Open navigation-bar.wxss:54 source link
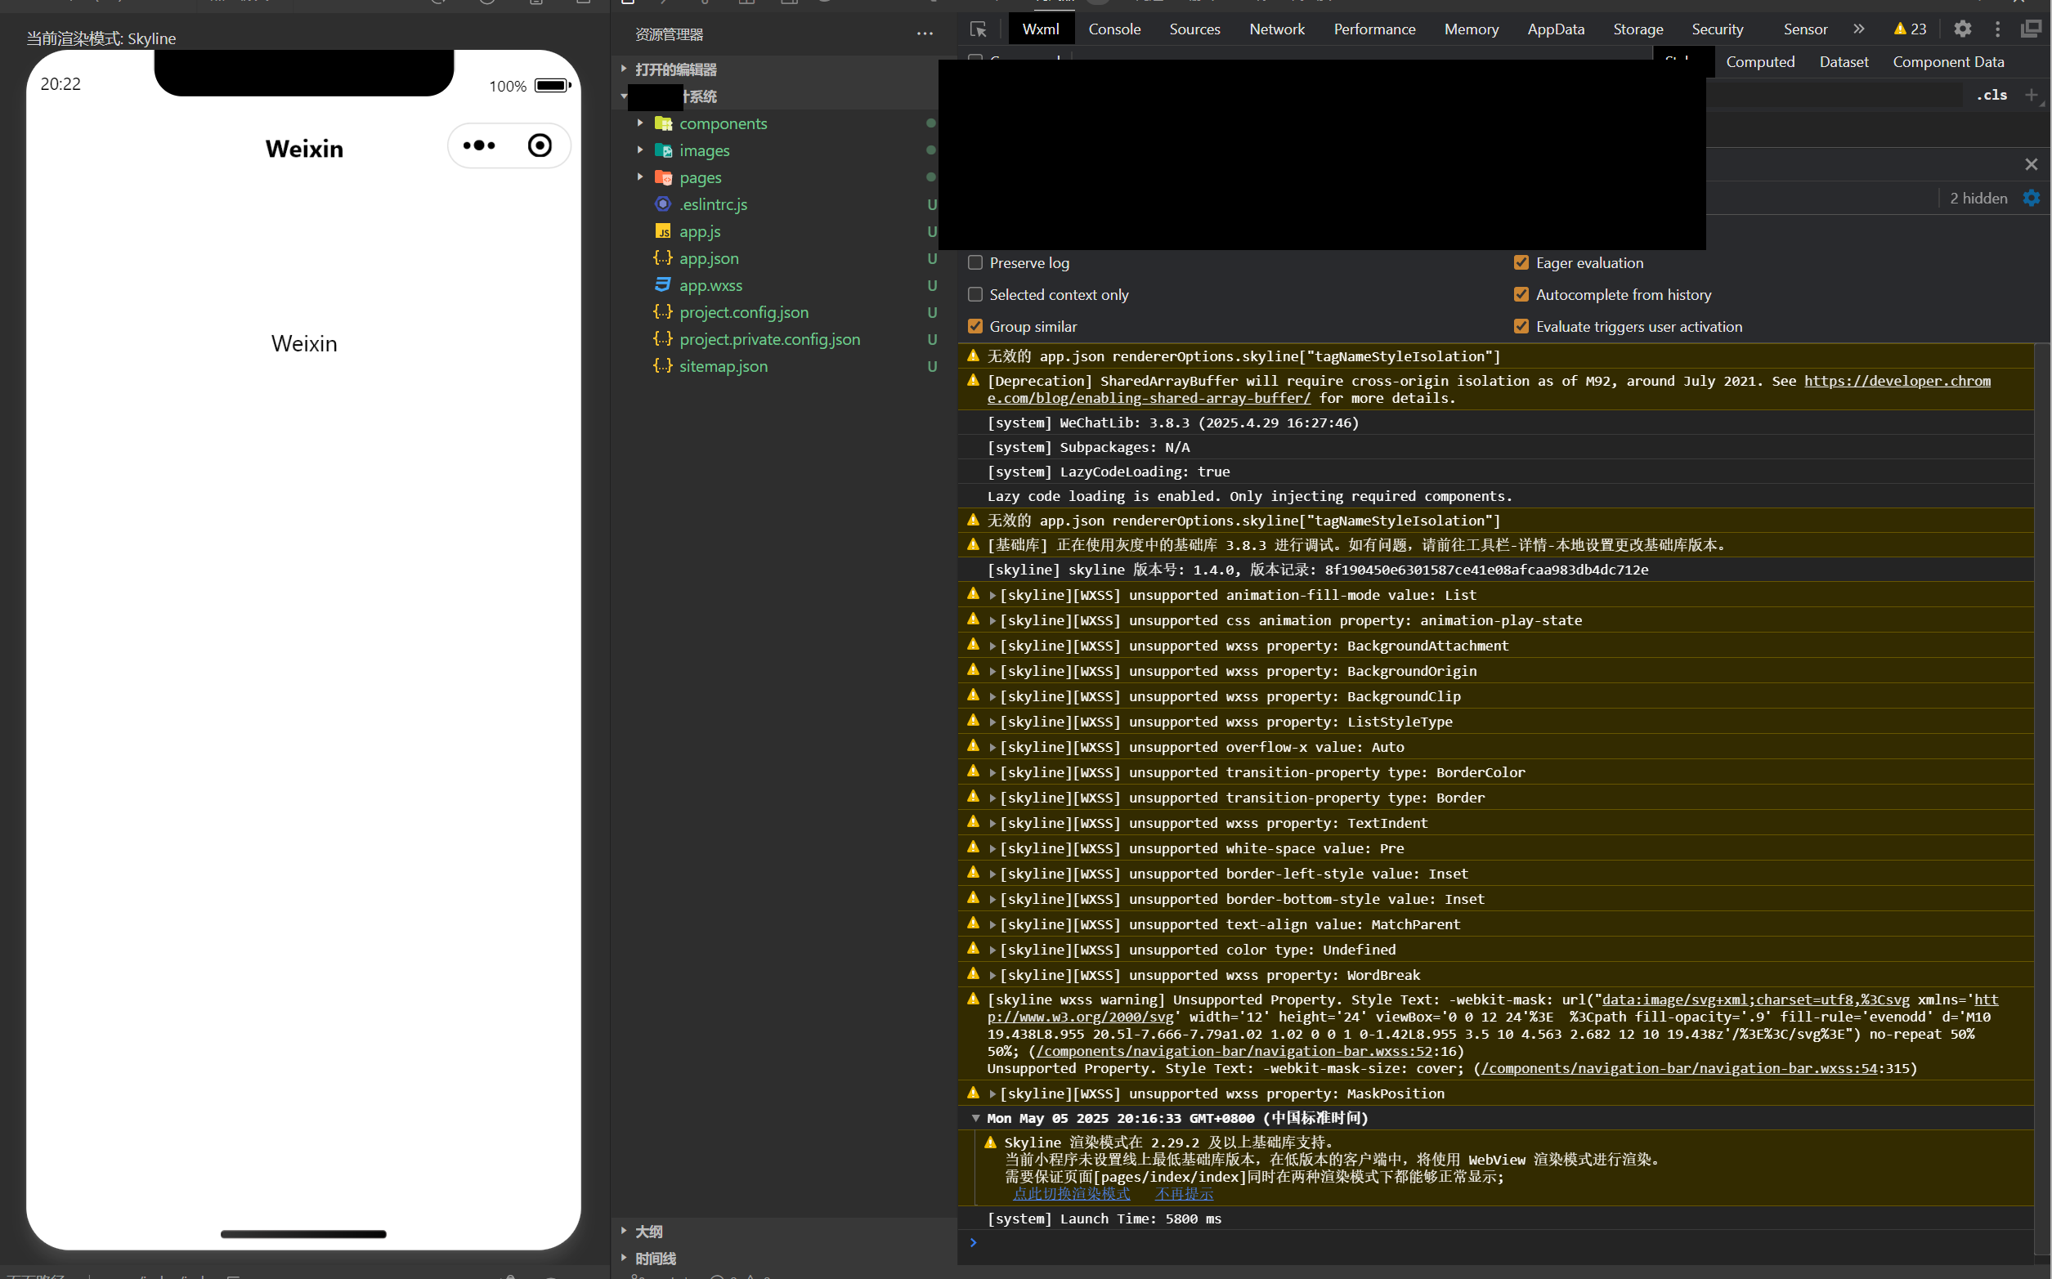The width and height of the screenshot is (2052, 1279). click(1679, 1068)
